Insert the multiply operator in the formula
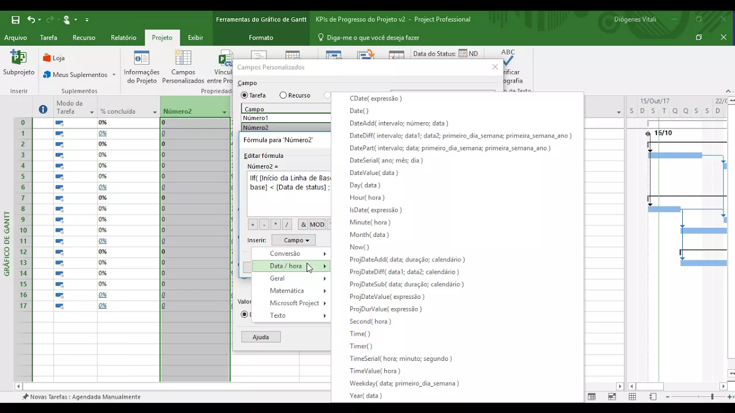This screenshot has height=413, width=735. point(275,224)
